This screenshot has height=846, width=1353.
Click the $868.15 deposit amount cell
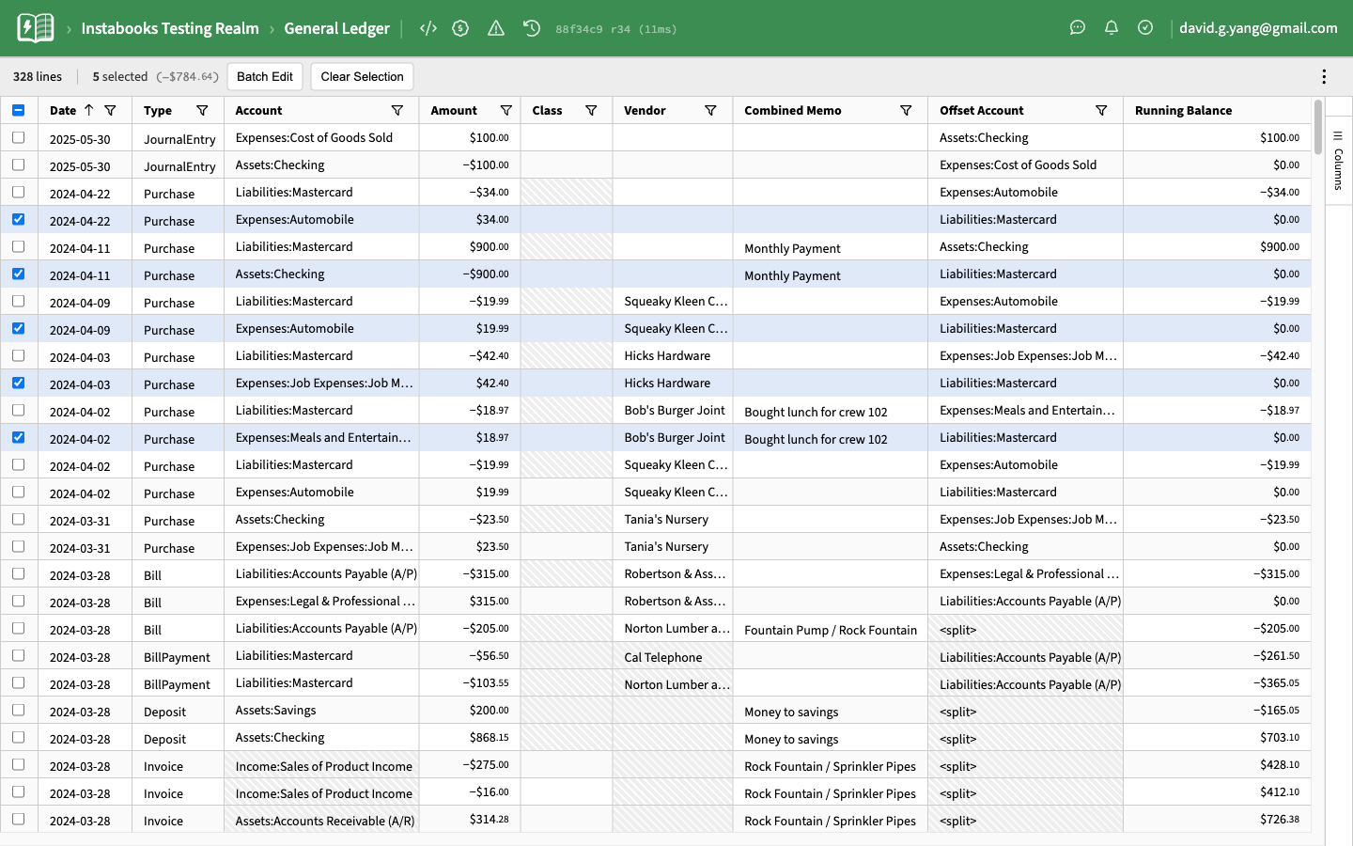(470, 737)
